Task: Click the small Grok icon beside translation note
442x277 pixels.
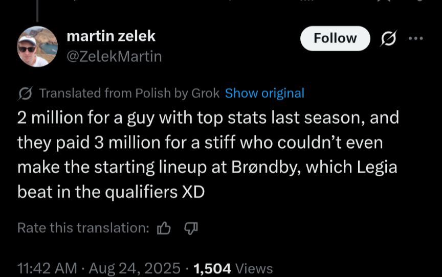Action: [26, 93]
